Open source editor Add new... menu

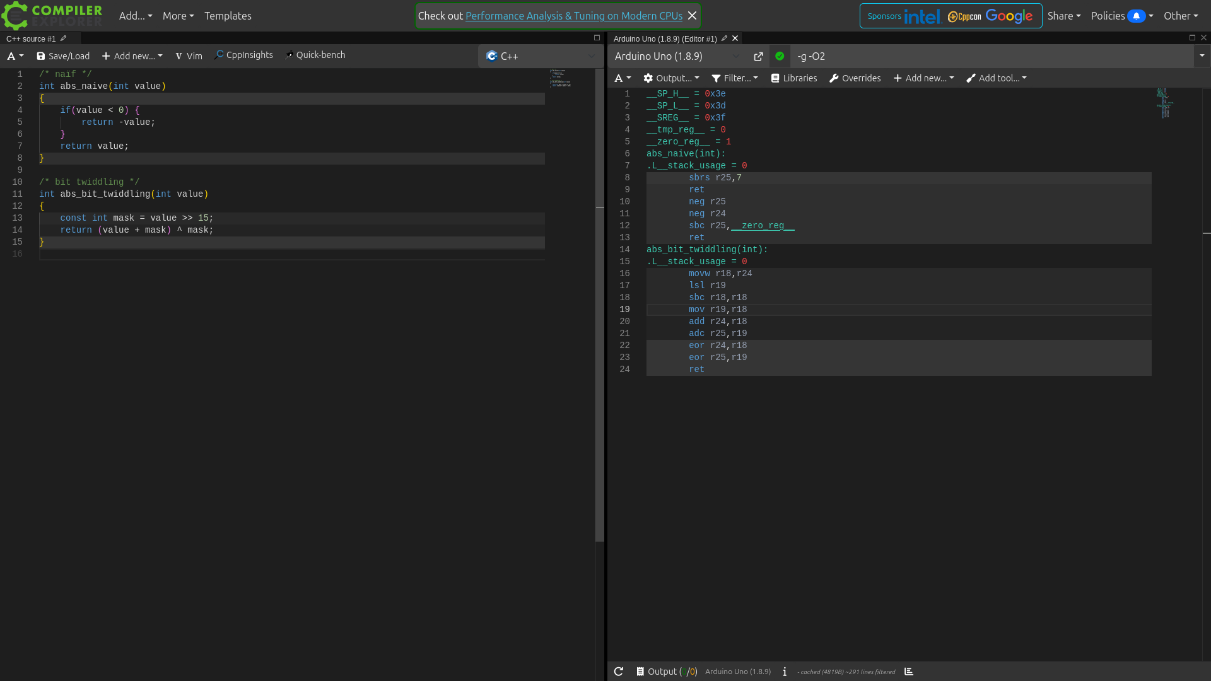pos(132,56)
